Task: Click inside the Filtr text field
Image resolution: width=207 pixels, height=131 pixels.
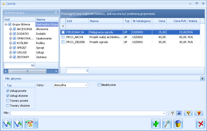Action: pyautogui.click(x=87, y=113)
